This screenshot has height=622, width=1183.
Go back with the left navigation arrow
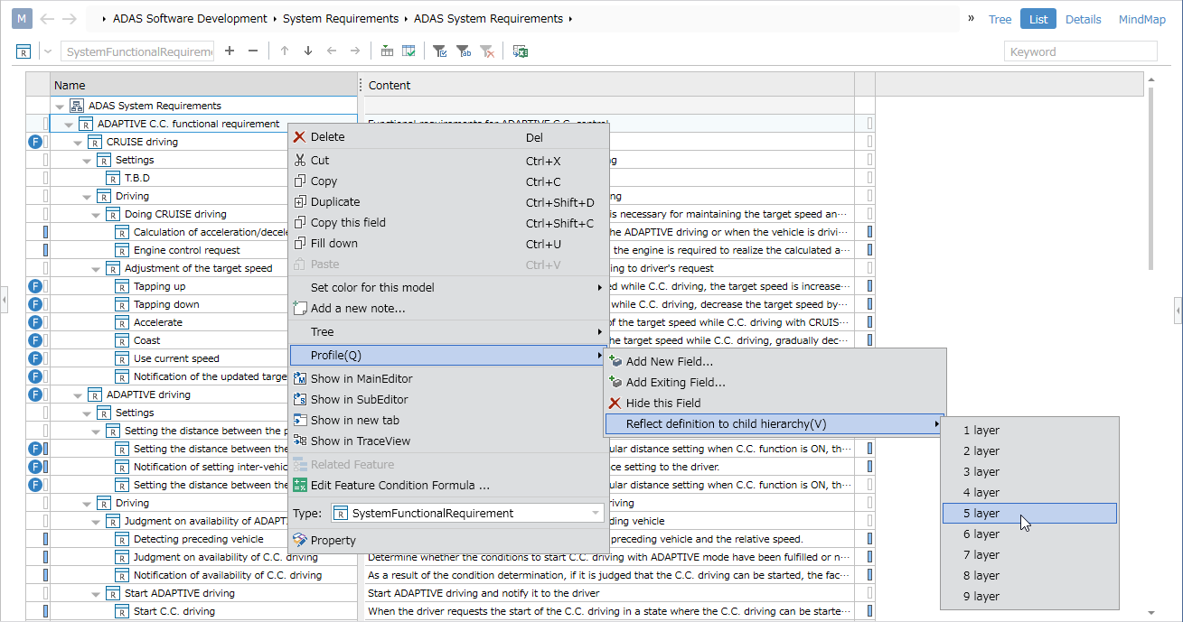(x=47, y=18)
